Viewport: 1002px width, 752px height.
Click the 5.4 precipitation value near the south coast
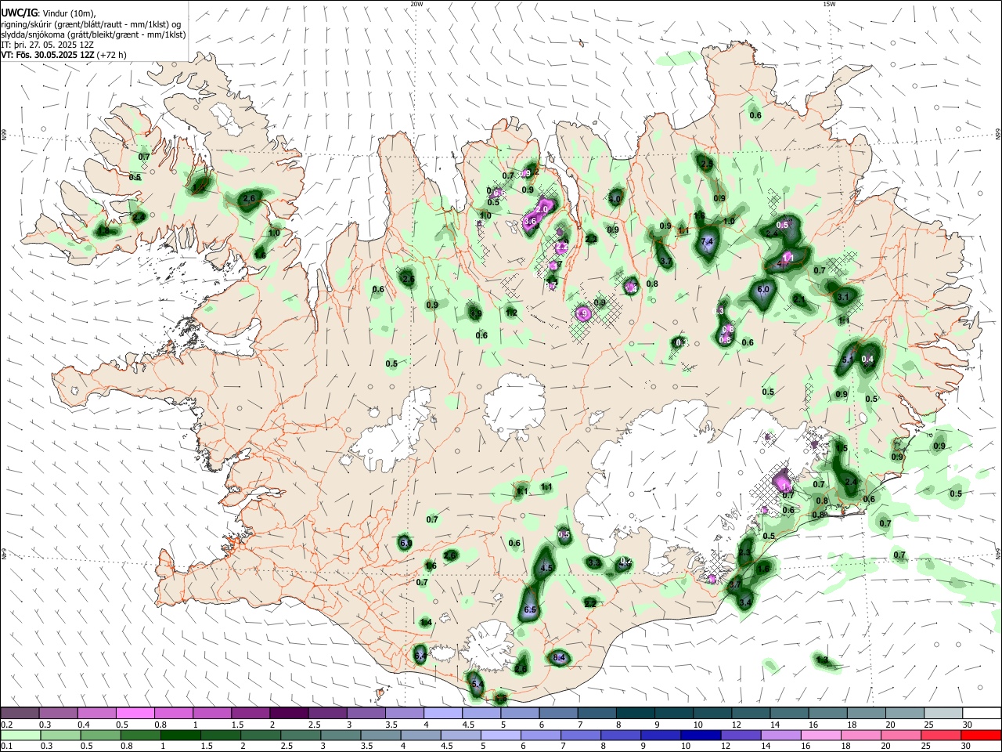coord(478,685)
